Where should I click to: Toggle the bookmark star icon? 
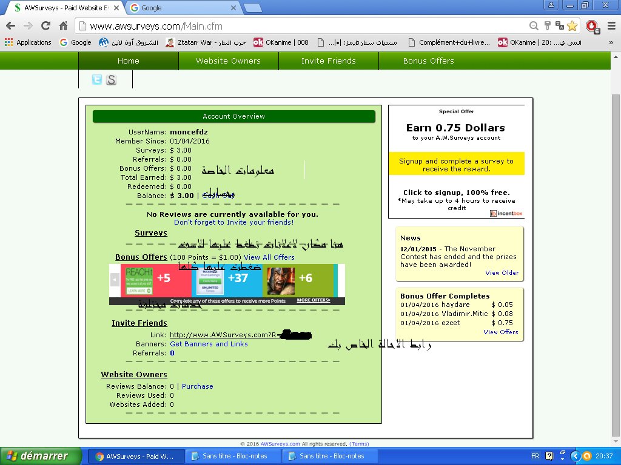(572, 26)
